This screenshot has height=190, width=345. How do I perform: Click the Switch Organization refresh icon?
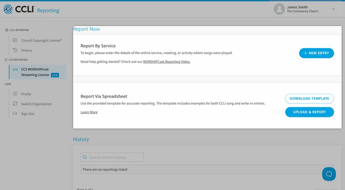coord(15,104)
